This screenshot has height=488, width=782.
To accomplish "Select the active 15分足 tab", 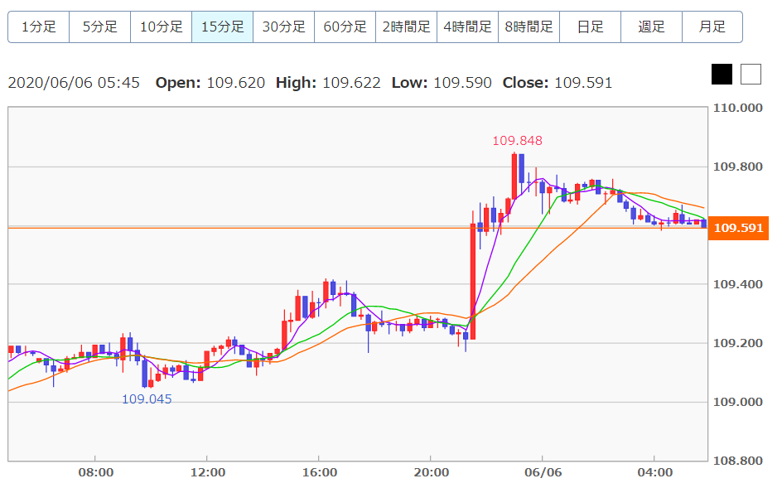I will 223,27.
